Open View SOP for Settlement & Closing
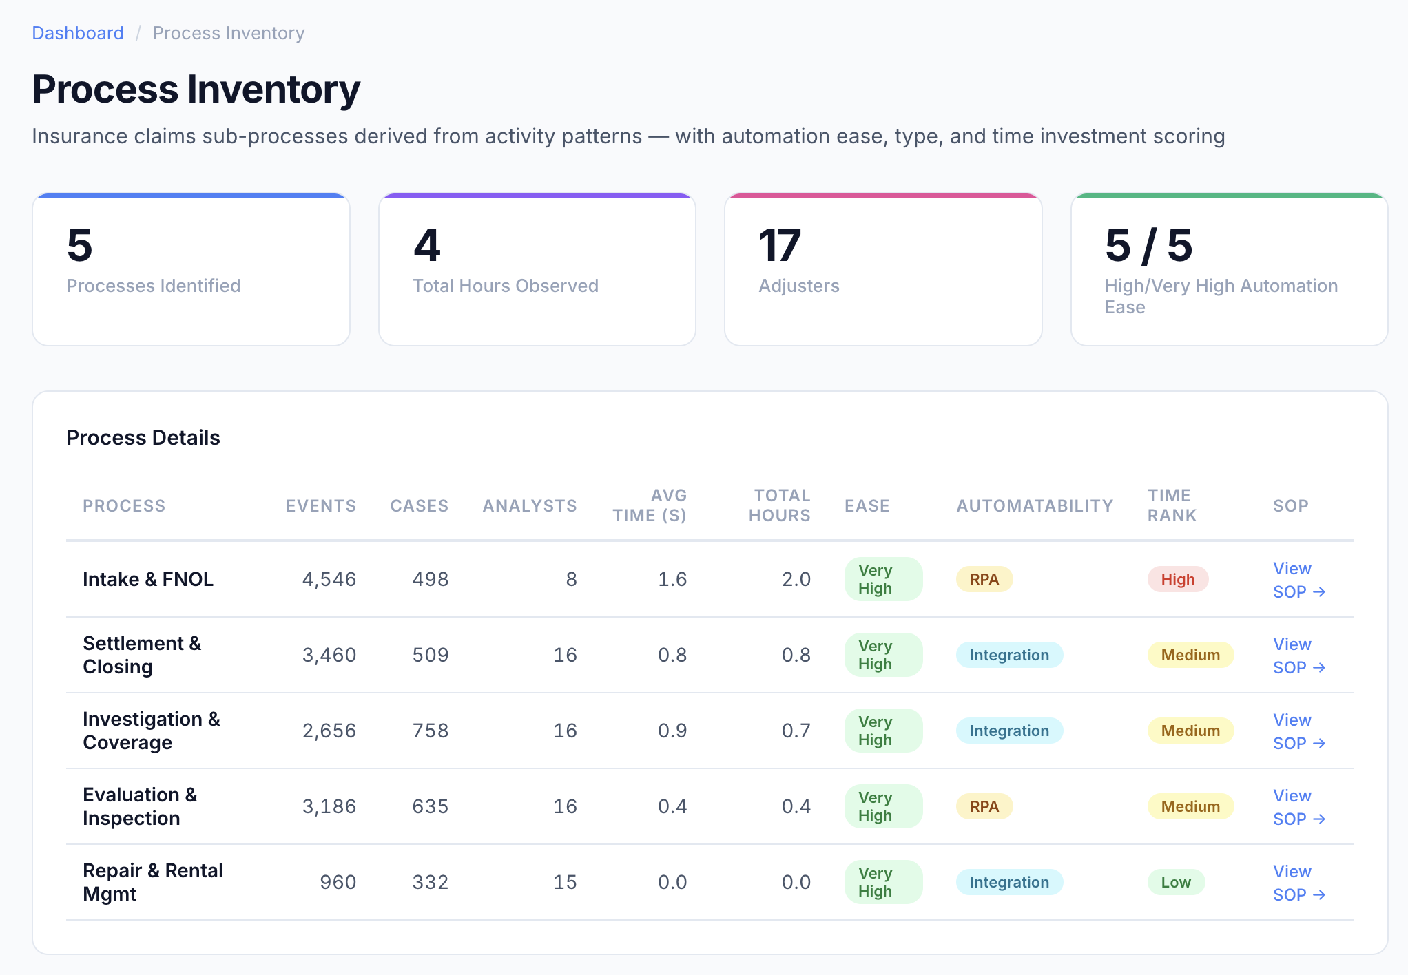1408x975 pixels. 1298,655
